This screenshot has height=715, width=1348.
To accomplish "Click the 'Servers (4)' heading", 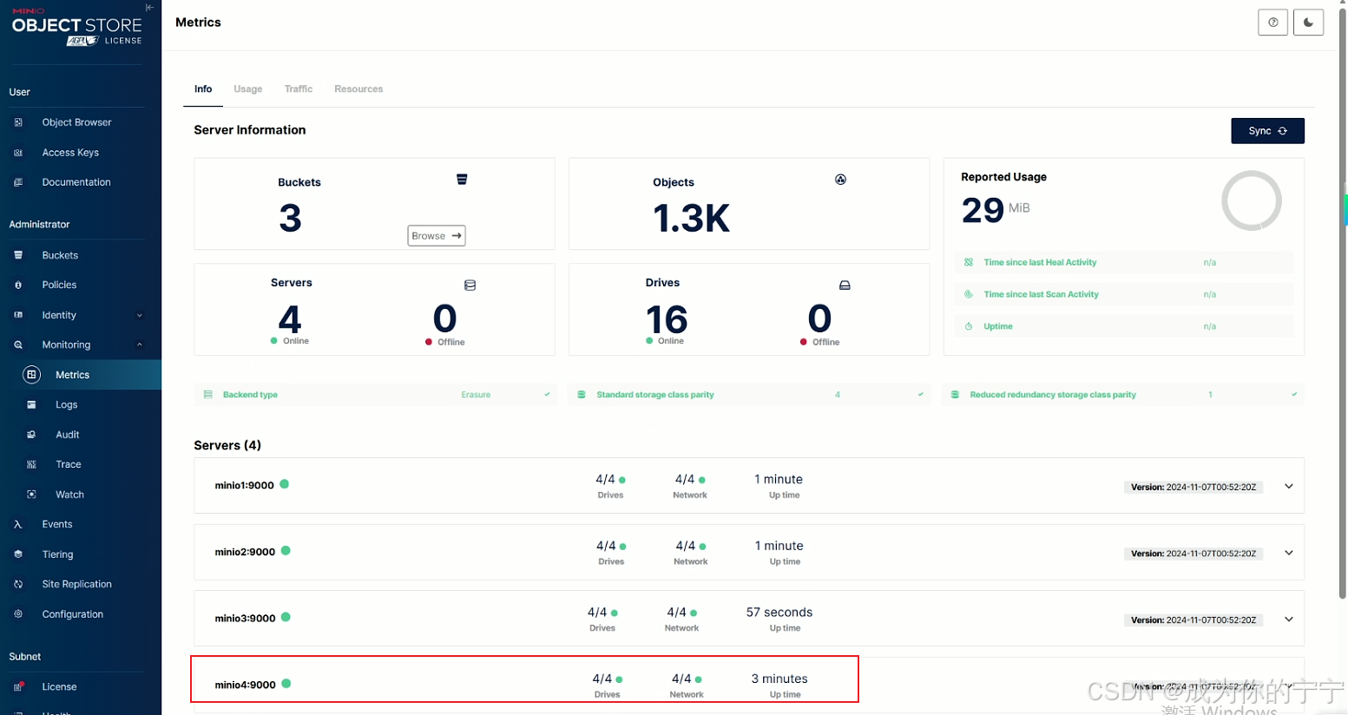I will (227, 445).
